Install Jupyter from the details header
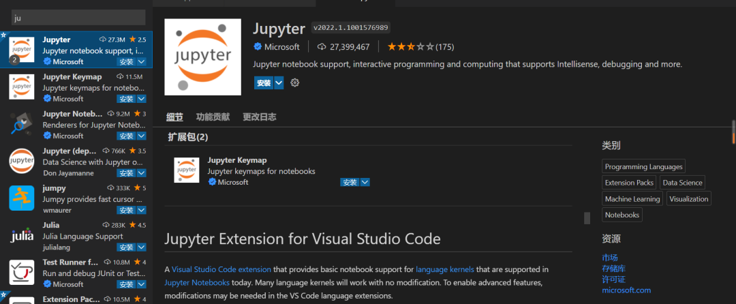This screenshot has height=304, width=736. tap(264, 83)
